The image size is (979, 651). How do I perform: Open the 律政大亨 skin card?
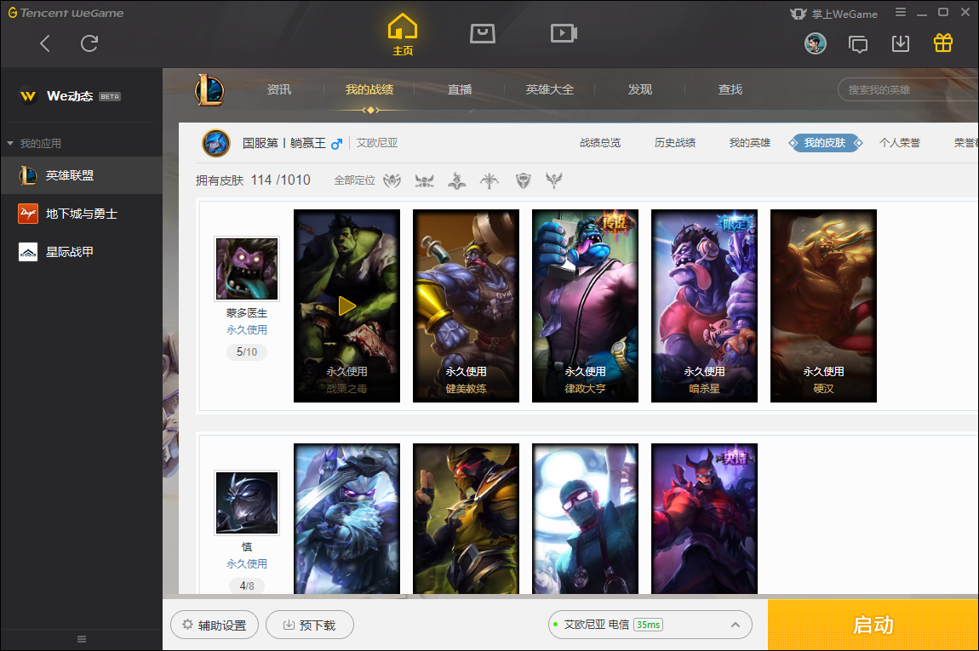(x=585, y=306)
